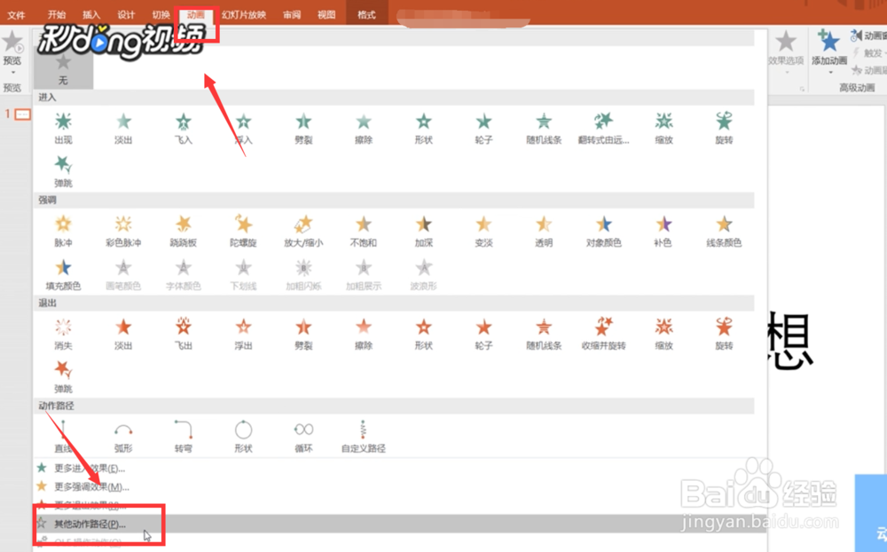Image resolution: width=887 pixels, height=552 pixels.
Task: Pick the 自定义路径 custom path option
Action: coord(364,437)
